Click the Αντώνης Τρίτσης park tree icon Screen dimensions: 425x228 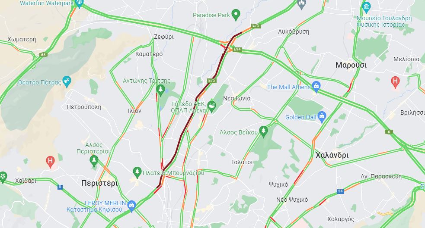[x=160, y=90]
